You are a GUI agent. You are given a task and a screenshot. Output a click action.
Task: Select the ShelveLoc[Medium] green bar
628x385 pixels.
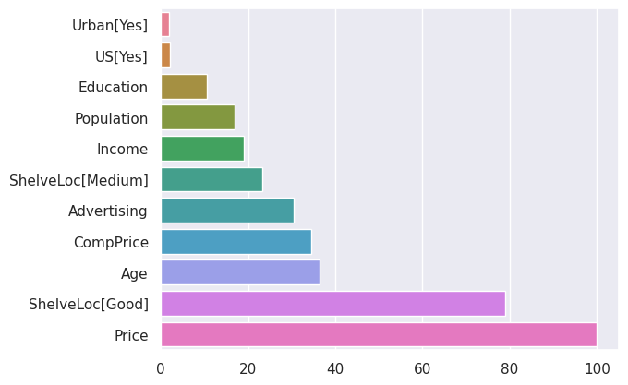click(x=211, y=180)
